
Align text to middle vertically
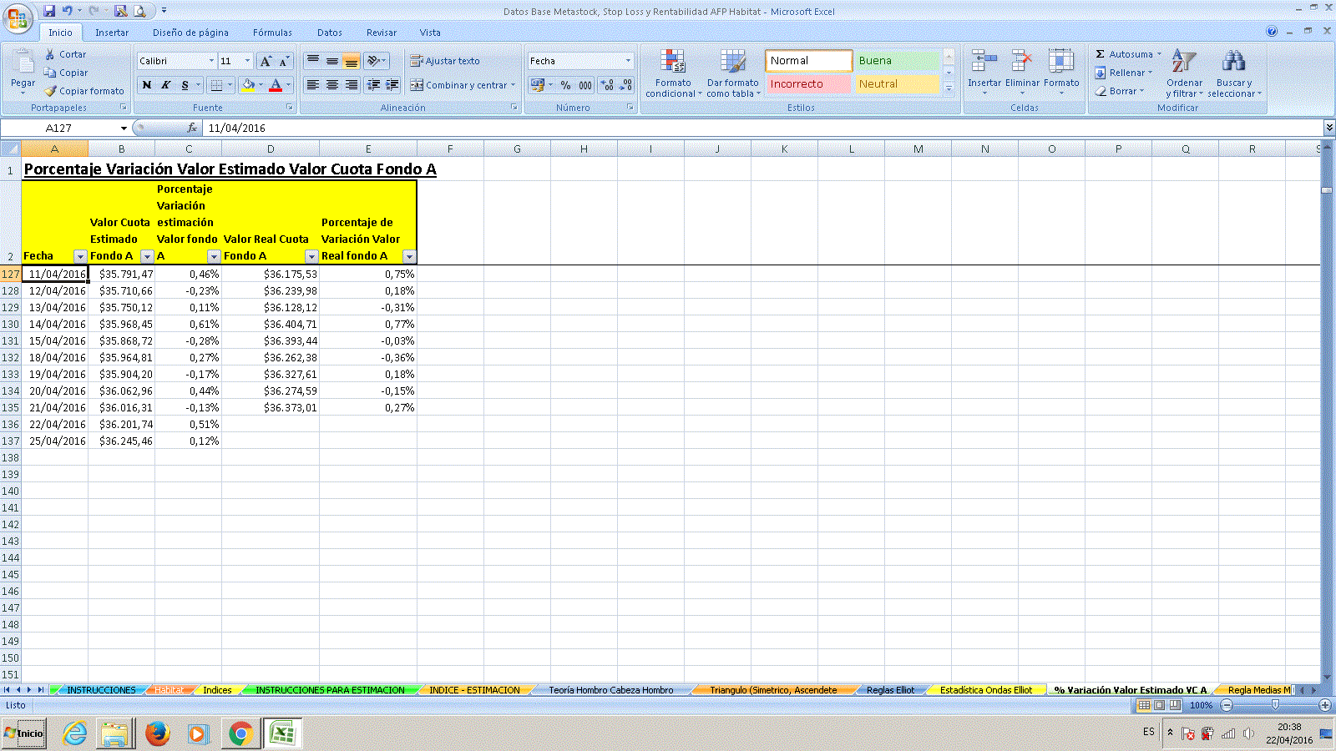332,61
